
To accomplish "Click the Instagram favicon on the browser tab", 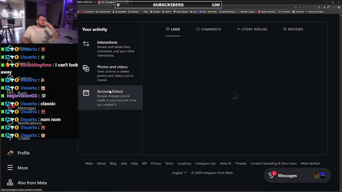I will [x=99, y=2].
